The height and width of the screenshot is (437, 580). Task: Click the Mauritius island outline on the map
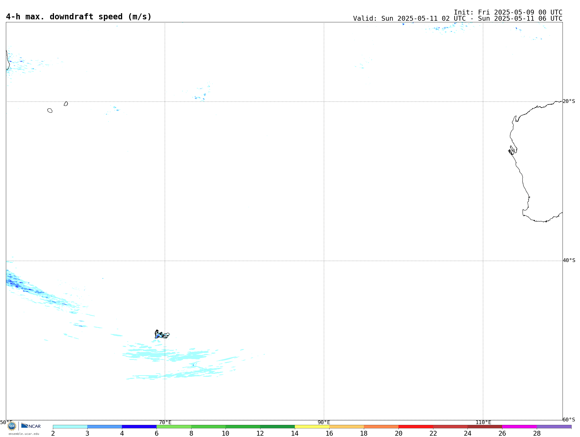click(66, 104)
